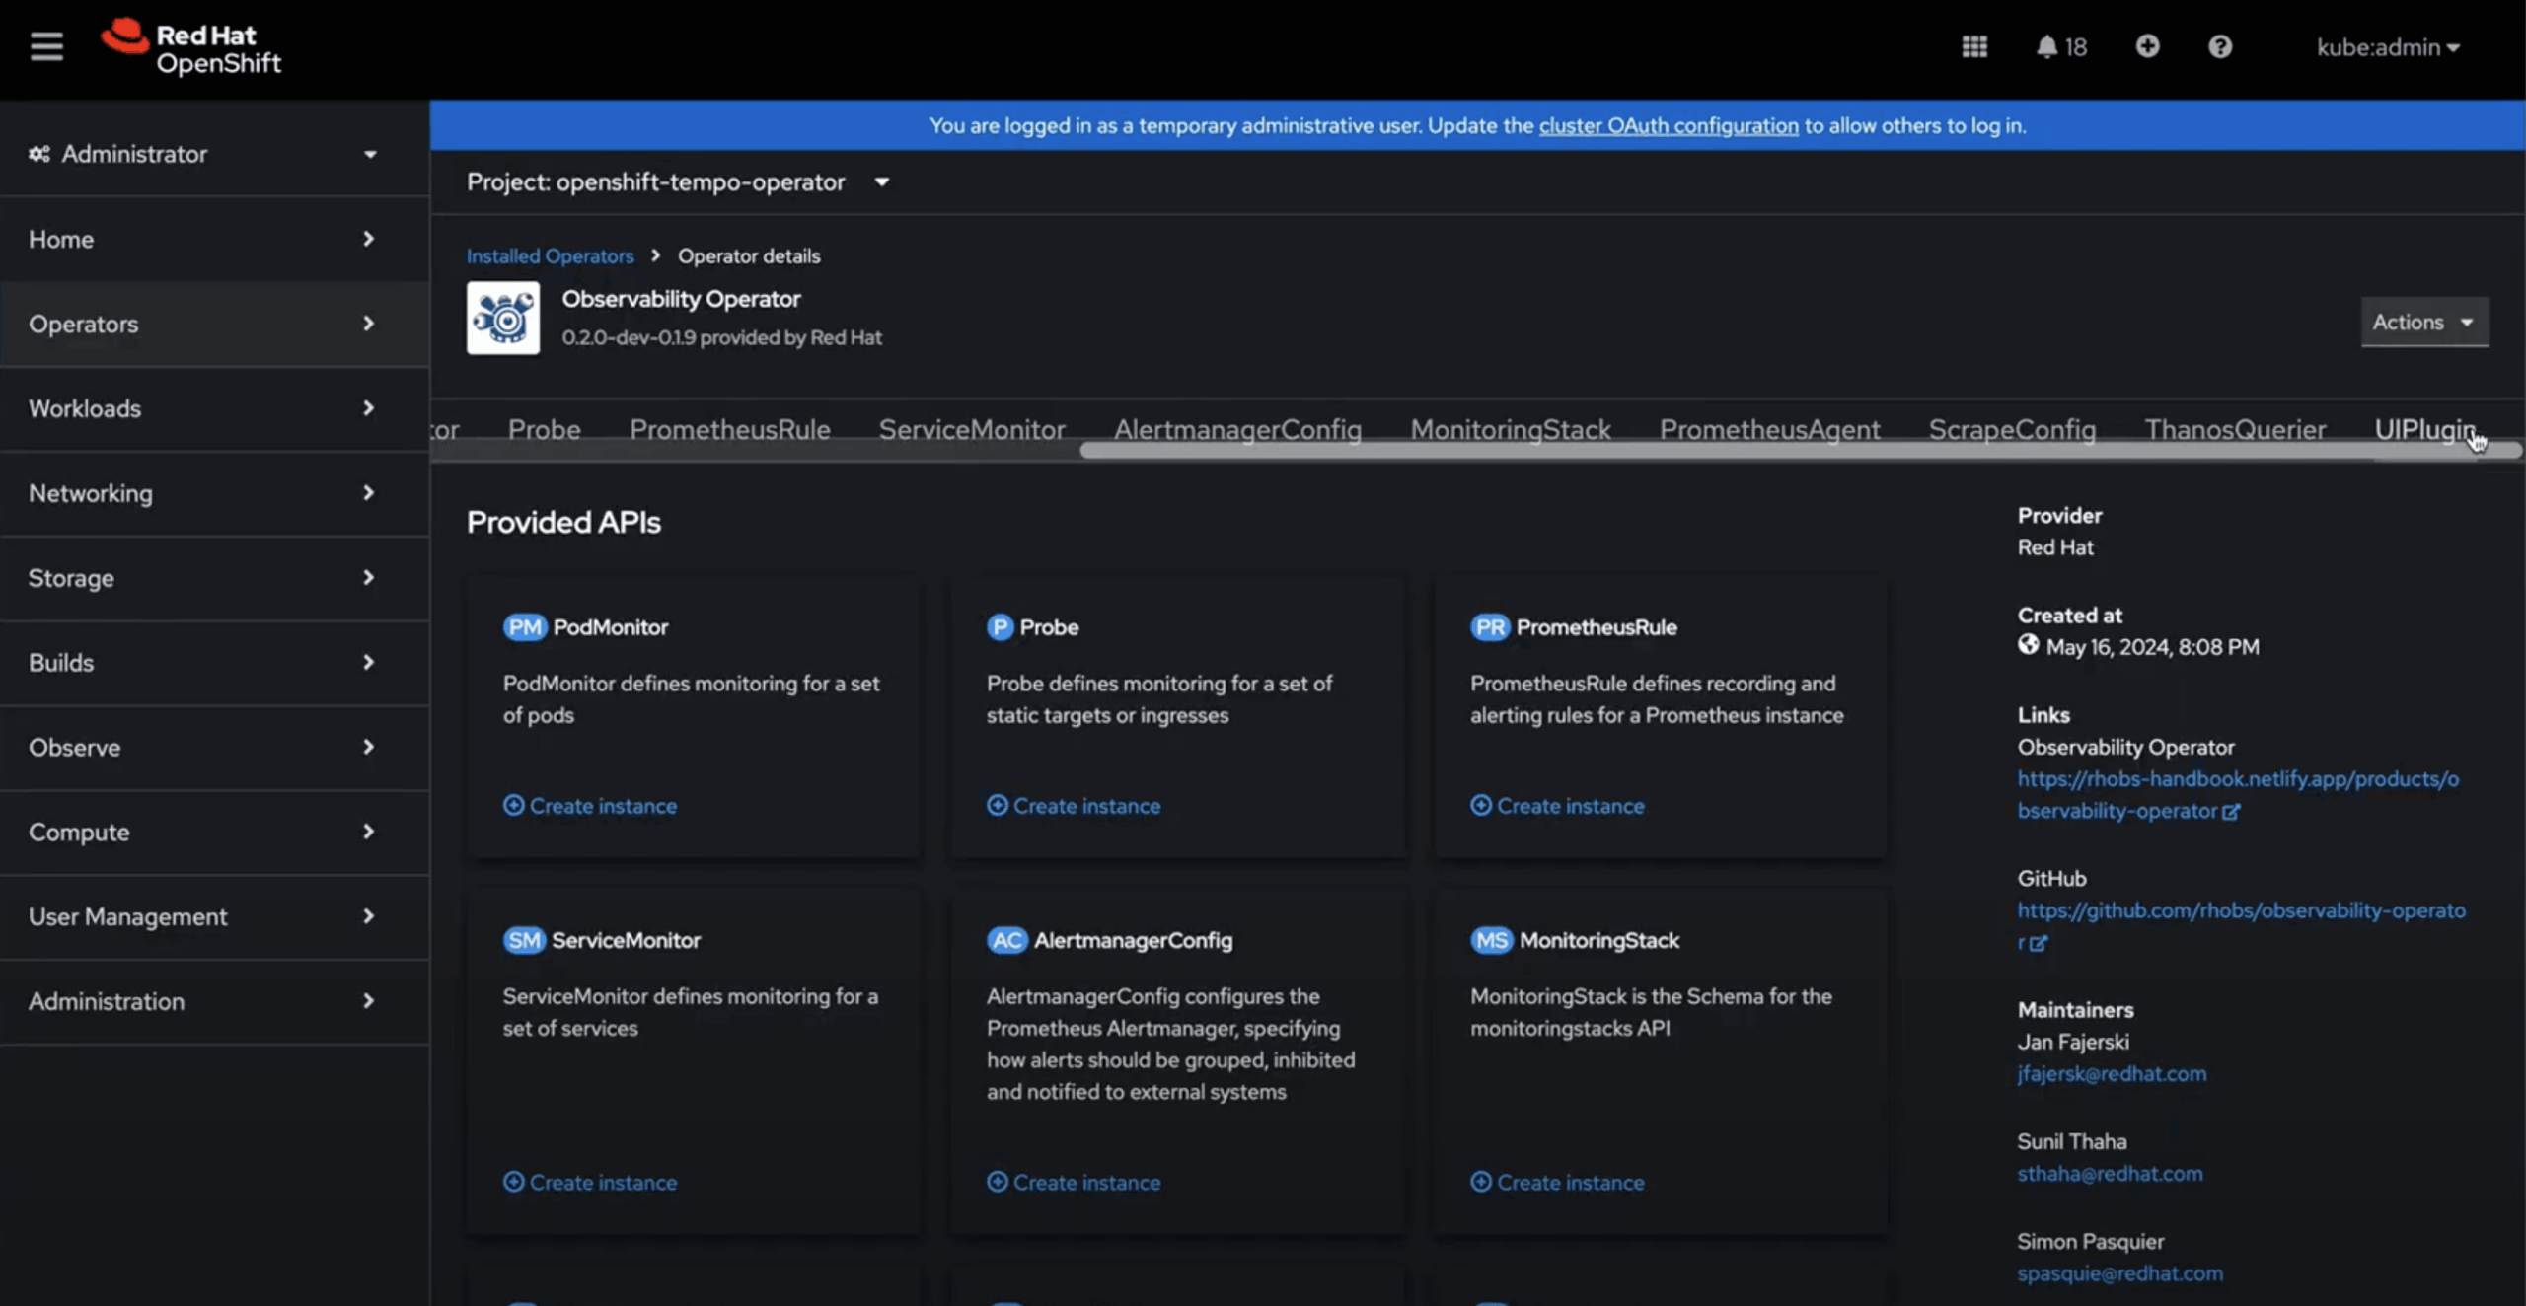Click the PR PrometheusRule badge icon

point(1490,627)
